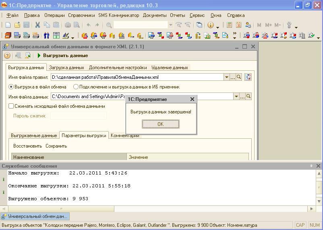
Task: Click the 'Восстановить' command
Action: 28,146
